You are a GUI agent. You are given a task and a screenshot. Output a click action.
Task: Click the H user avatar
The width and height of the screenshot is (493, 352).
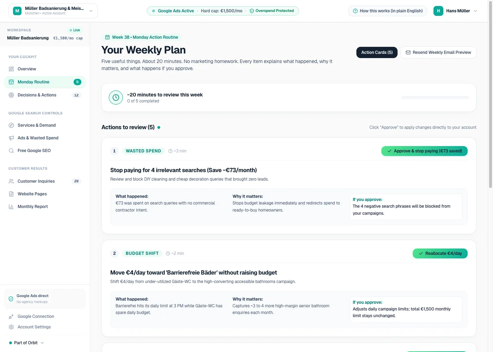click(x=438, y=11)
